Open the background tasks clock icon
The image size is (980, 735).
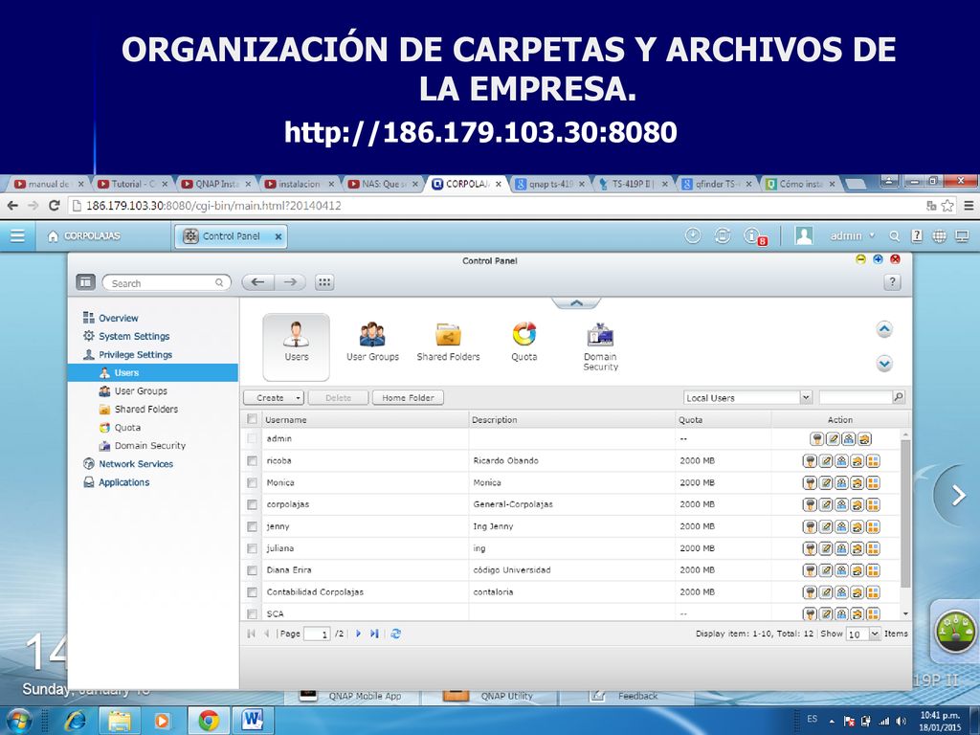click(x=693, y=235)
